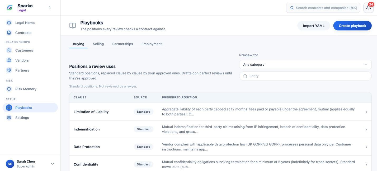Screen dimensions: 377x171
Task: Click the Partners handshake icon
Action: point(9,70)
